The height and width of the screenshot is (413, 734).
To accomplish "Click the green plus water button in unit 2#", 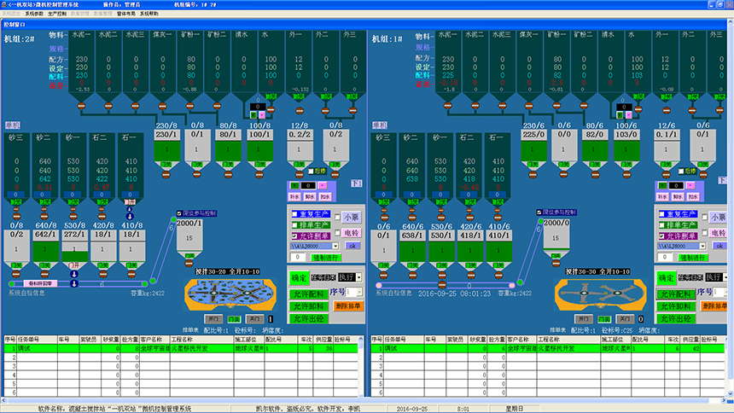I will click(x=296, y=184).
